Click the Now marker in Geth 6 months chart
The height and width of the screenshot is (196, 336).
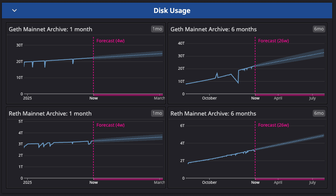coord(255,98)
